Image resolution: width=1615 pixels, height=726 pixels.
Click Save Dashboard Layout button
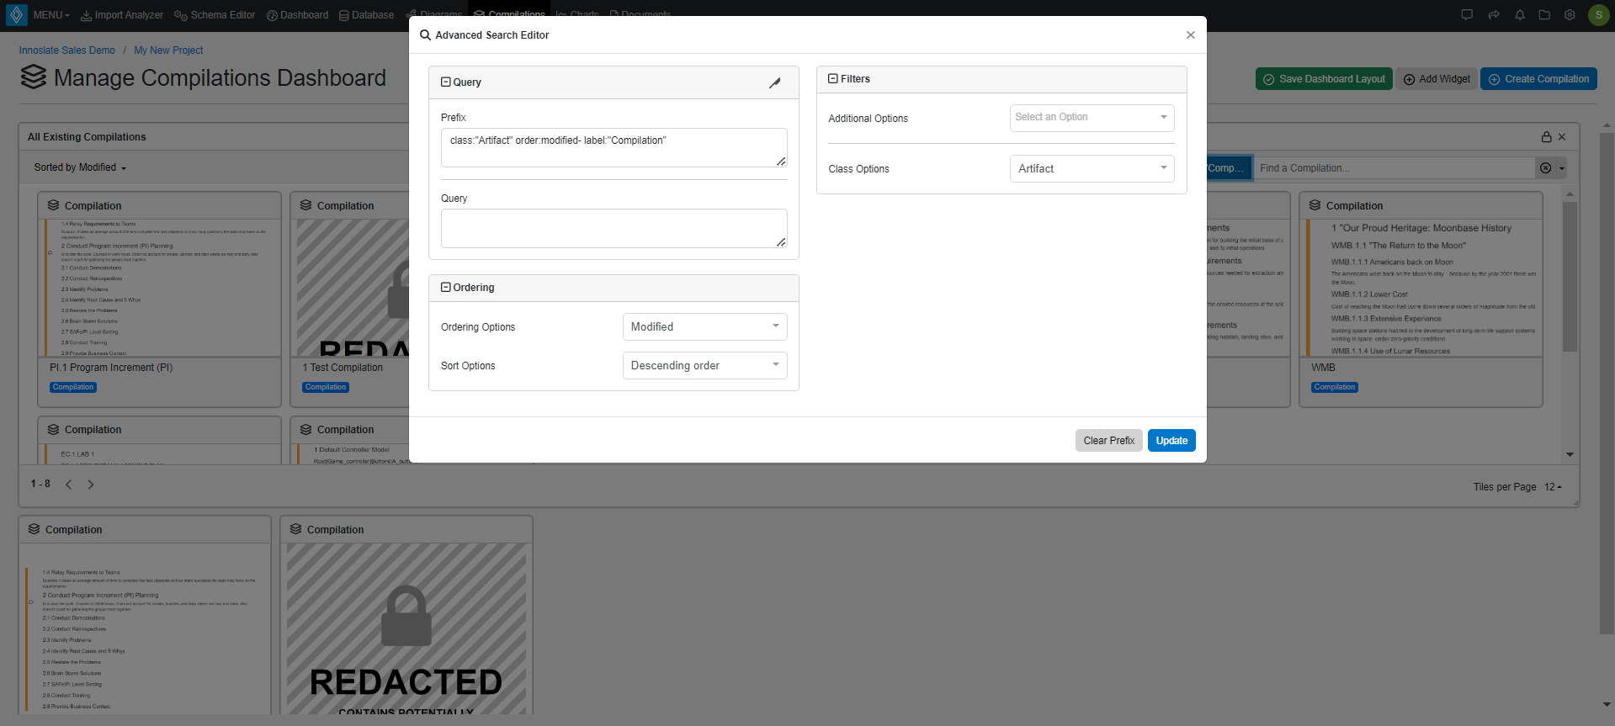coord(1324,79)
